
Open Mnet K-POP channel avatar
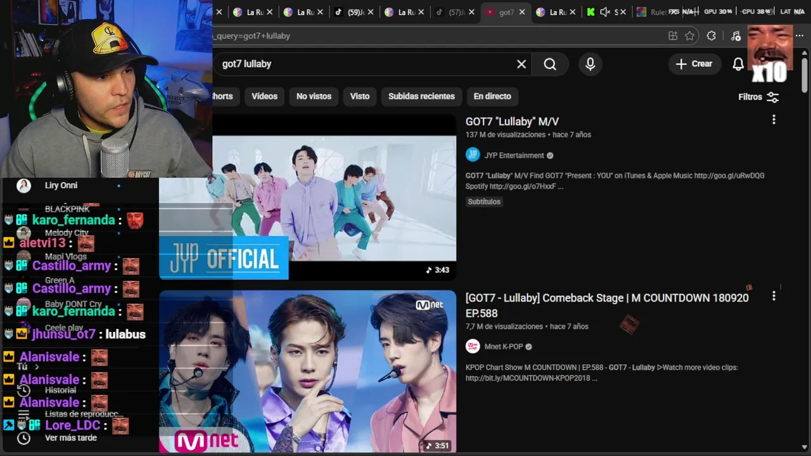[473, 346]
